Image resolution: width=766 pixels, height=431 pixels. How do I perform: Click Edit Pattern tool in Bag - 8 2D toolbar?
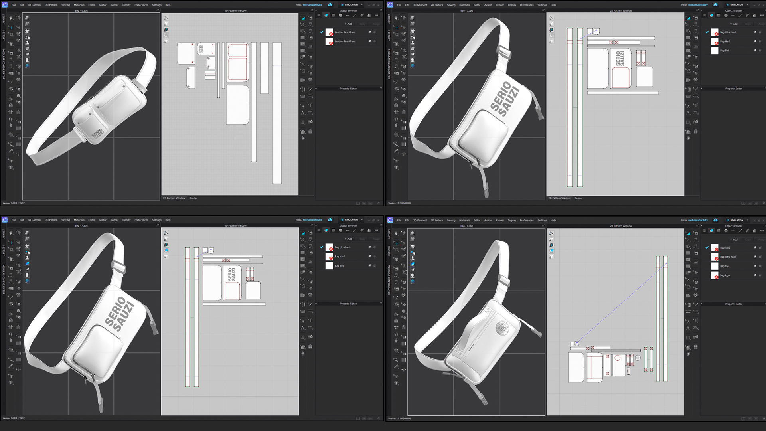click(688, 239)
